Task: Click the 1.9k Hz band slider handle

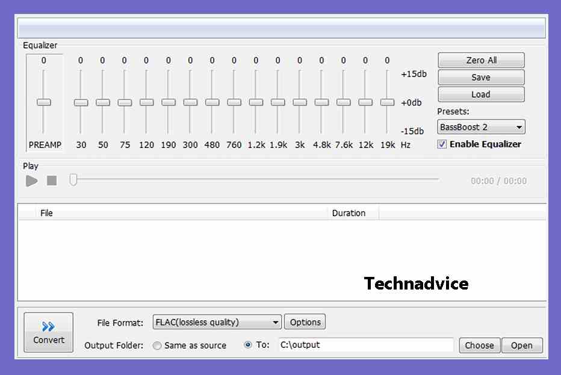Action: [x=277, y=102]
